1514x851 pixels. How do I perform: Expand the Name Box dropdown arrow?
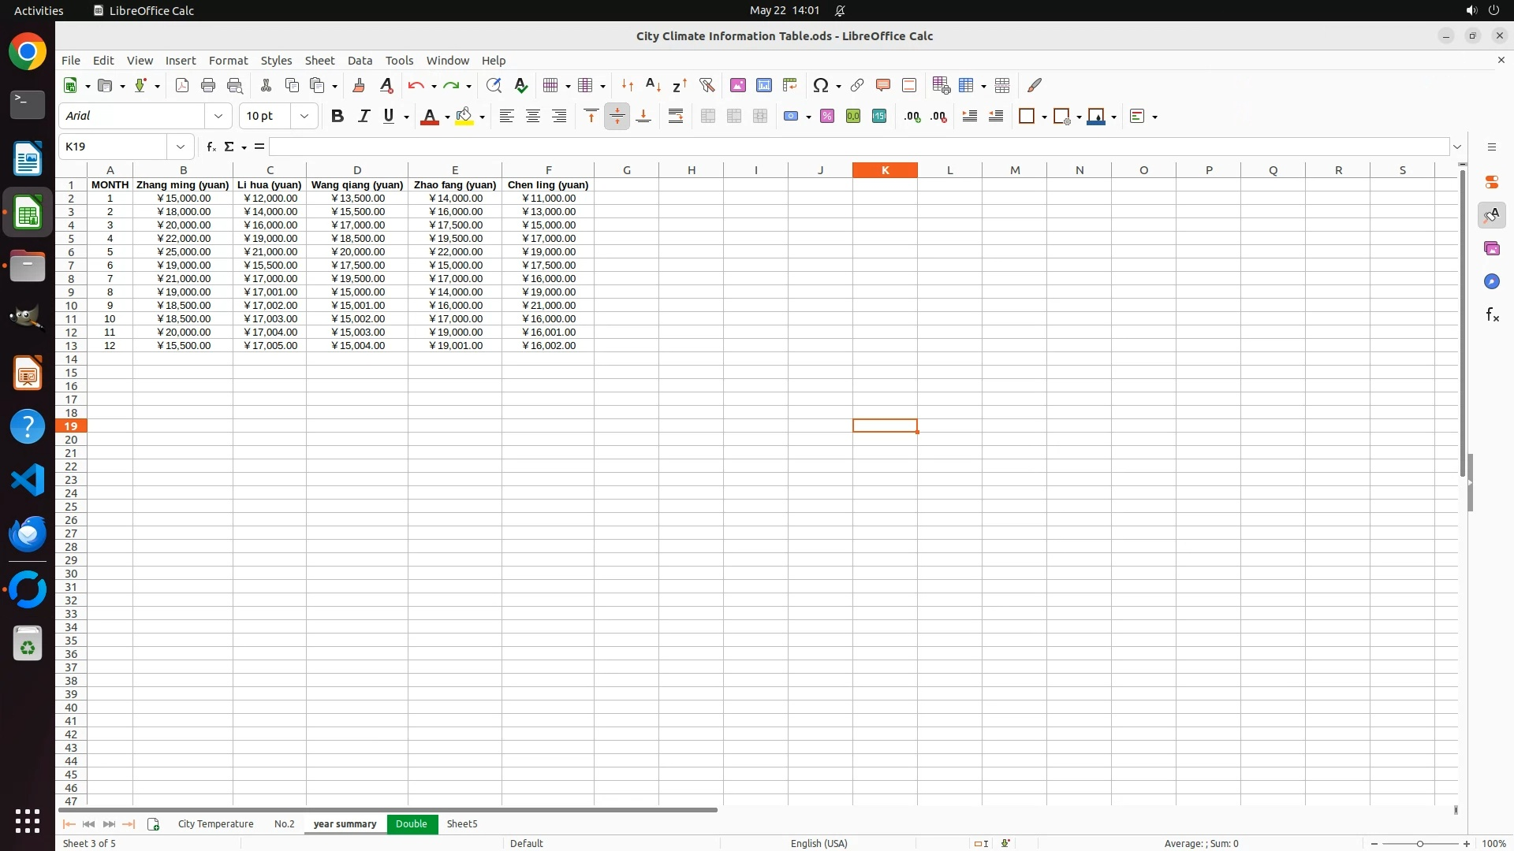181,147
